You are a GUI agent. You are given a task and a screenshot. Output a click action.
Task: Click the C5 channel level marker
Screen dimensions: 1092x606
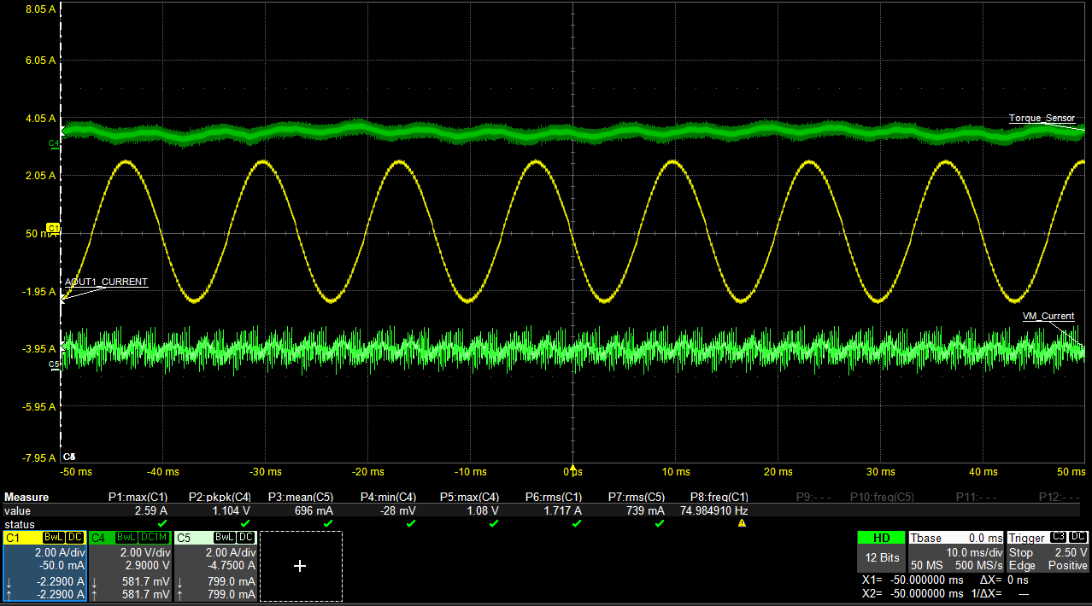(x=54, y=364)
